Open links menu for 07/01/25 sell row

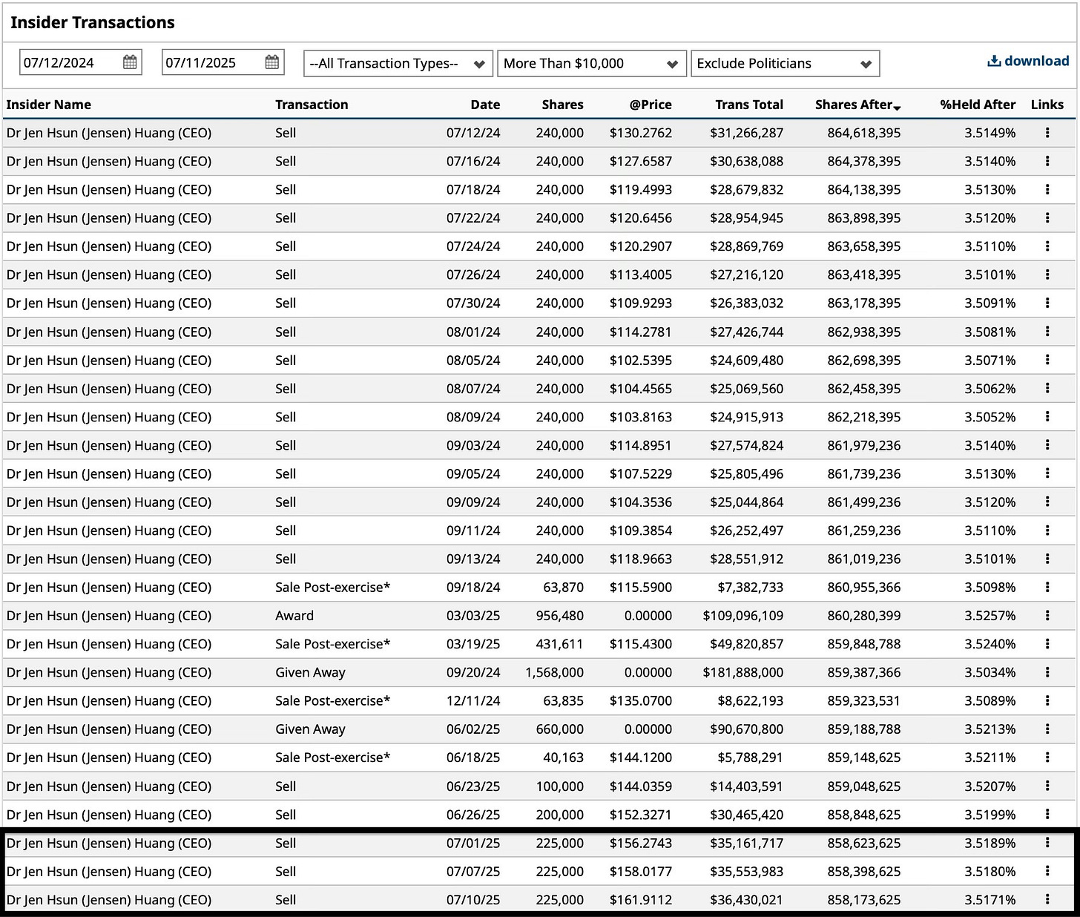[x=1047, y=843]
